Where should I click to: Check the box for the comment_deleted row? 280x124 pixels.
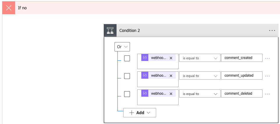pos(127,94)
